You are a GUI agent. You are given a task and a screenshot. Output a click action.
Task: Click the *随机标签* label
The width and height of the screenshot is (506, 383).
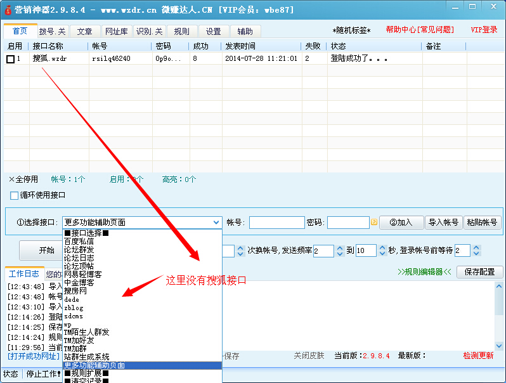(351, 30)
